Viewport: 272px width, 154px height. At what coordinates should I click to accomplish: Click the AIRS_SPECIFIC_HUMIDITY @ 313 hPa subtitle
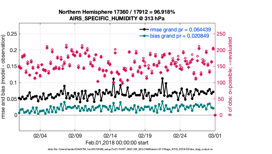117,18
